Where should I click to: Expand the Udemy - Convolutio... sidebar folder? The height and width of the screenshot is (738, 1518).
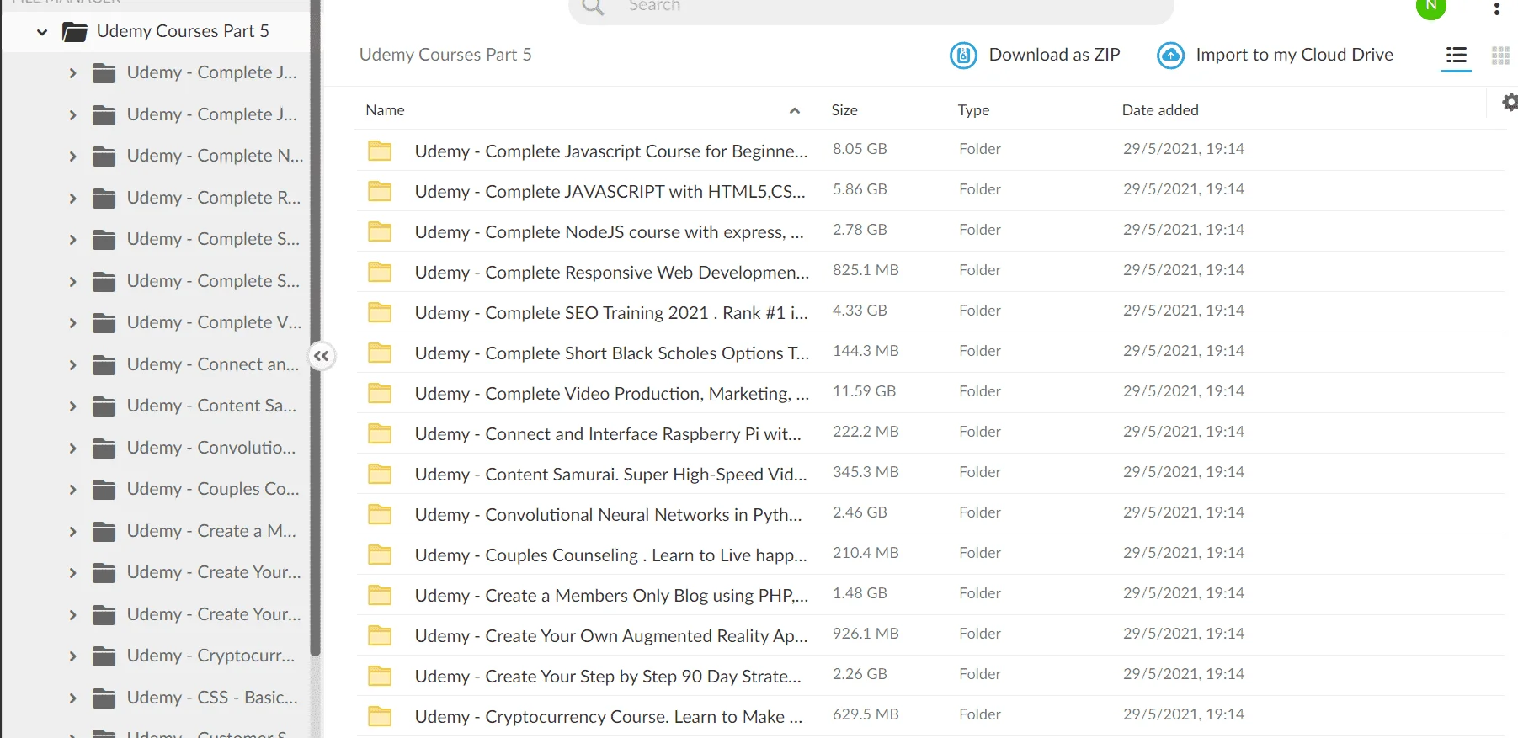click(72, 449)
